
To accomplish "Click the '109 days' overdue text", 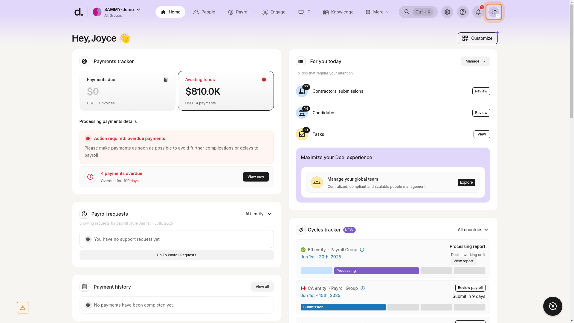I will tap(131, 181).
